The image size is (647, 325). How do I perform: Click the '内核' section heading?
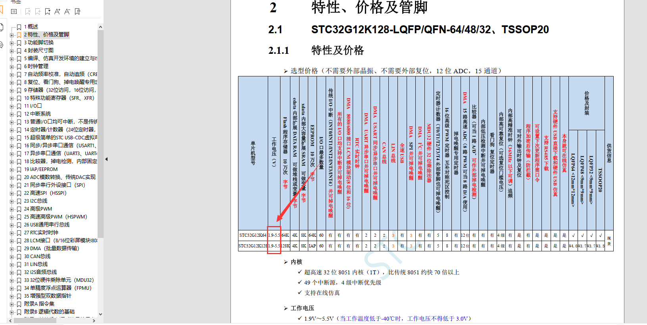296,262
